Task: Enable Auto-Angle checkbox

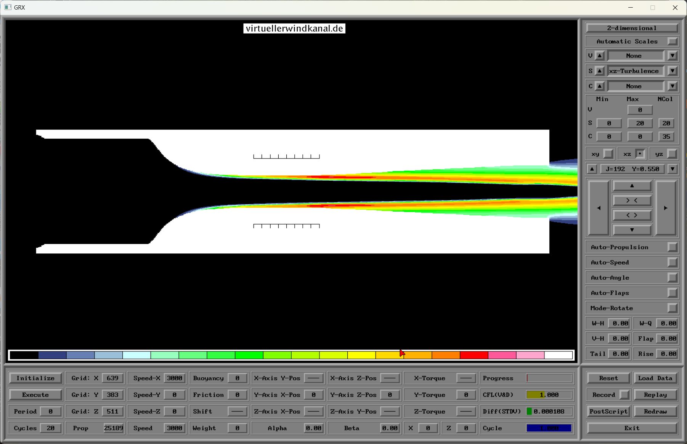Action: click(x=673, y=277)
